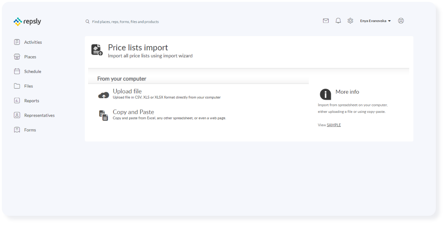Select the Reports menu entry
This screenshot has height=225, width=445.
[32, 100]
